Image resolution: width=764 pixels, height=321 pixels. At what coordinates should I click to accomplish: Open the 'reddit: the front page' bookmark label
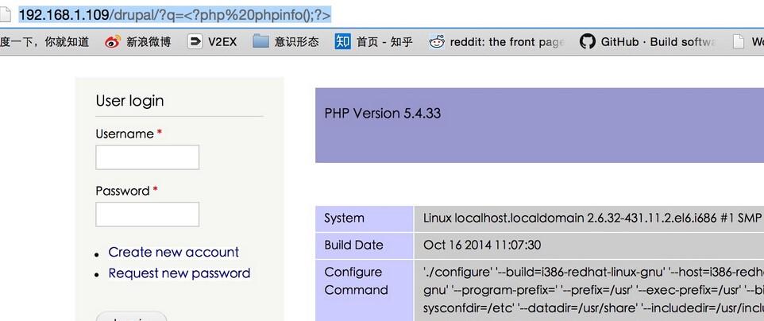click(507, 42)
